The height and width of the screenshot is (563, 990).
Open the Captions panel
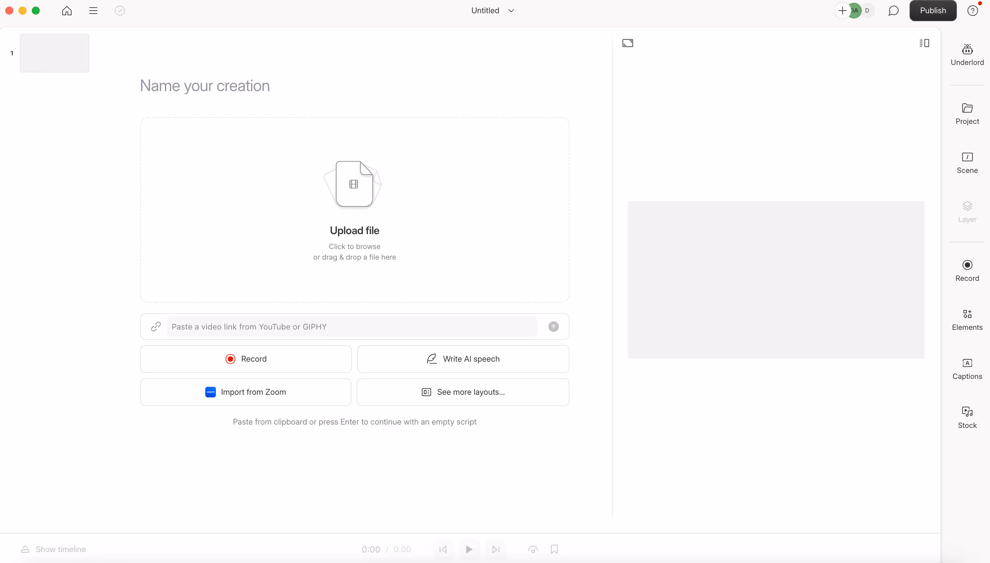tap(967, 369)
